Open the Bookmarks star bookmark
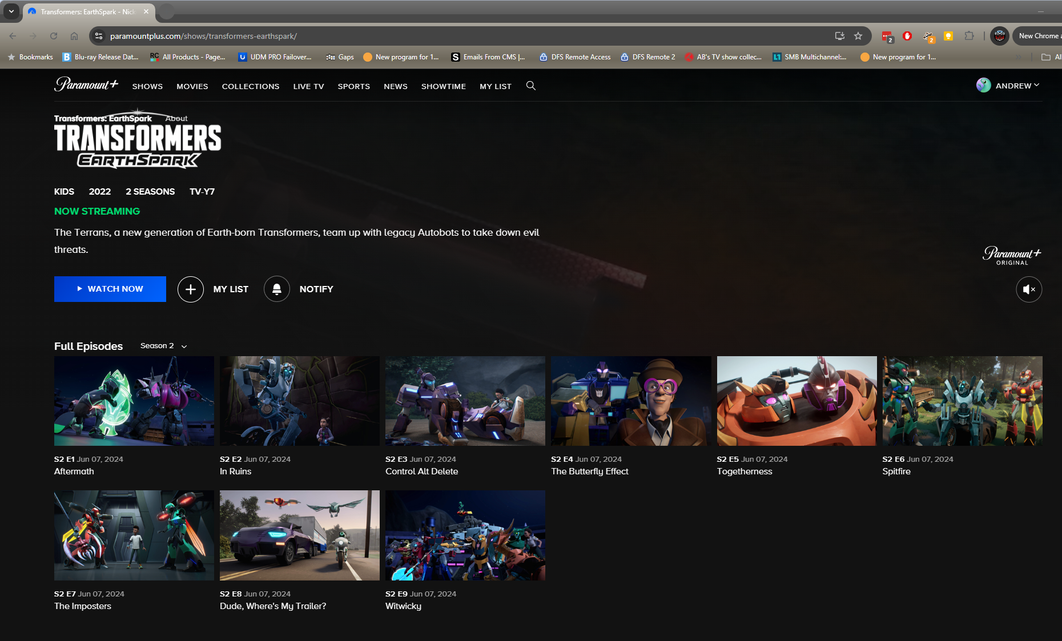This screenshot has width=1062, height=641. [x=30, y=57]
